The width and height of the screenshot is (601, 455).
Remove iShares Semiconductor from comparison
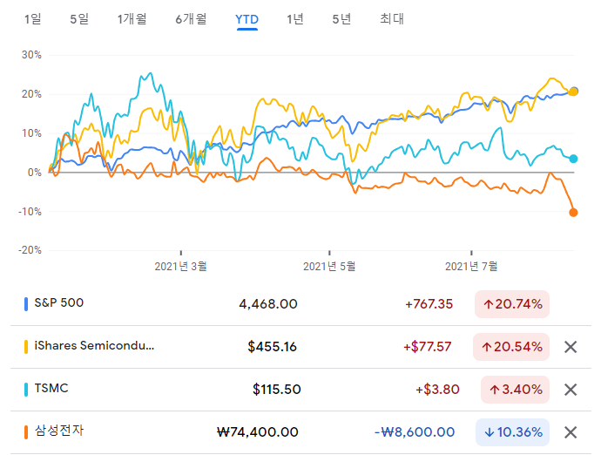click(x=571, y=347)
